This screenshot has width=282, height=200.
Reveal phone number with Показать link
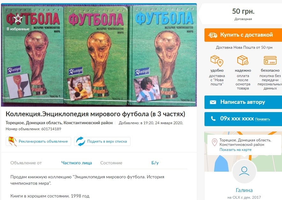(263, 119)
